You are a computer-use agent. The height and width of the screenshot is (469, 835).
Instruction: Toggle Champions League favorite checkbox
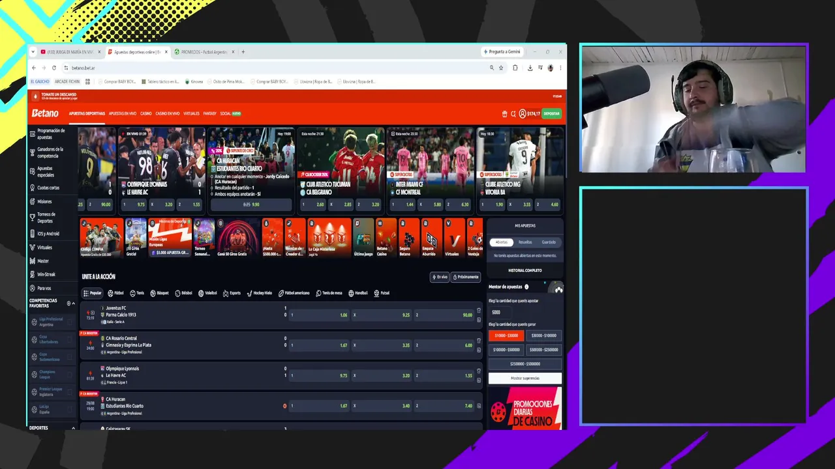tap(70, 375)
